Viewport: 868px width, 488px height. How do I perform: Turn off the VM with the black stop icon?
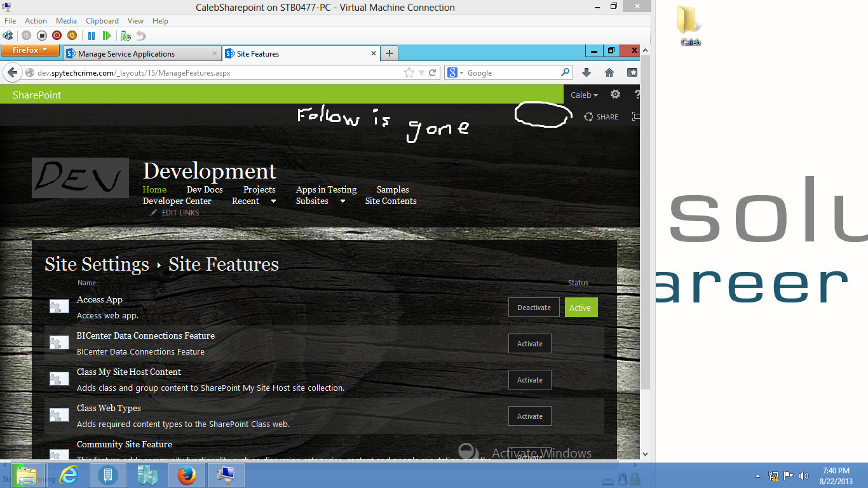click(x=41, y=36)
